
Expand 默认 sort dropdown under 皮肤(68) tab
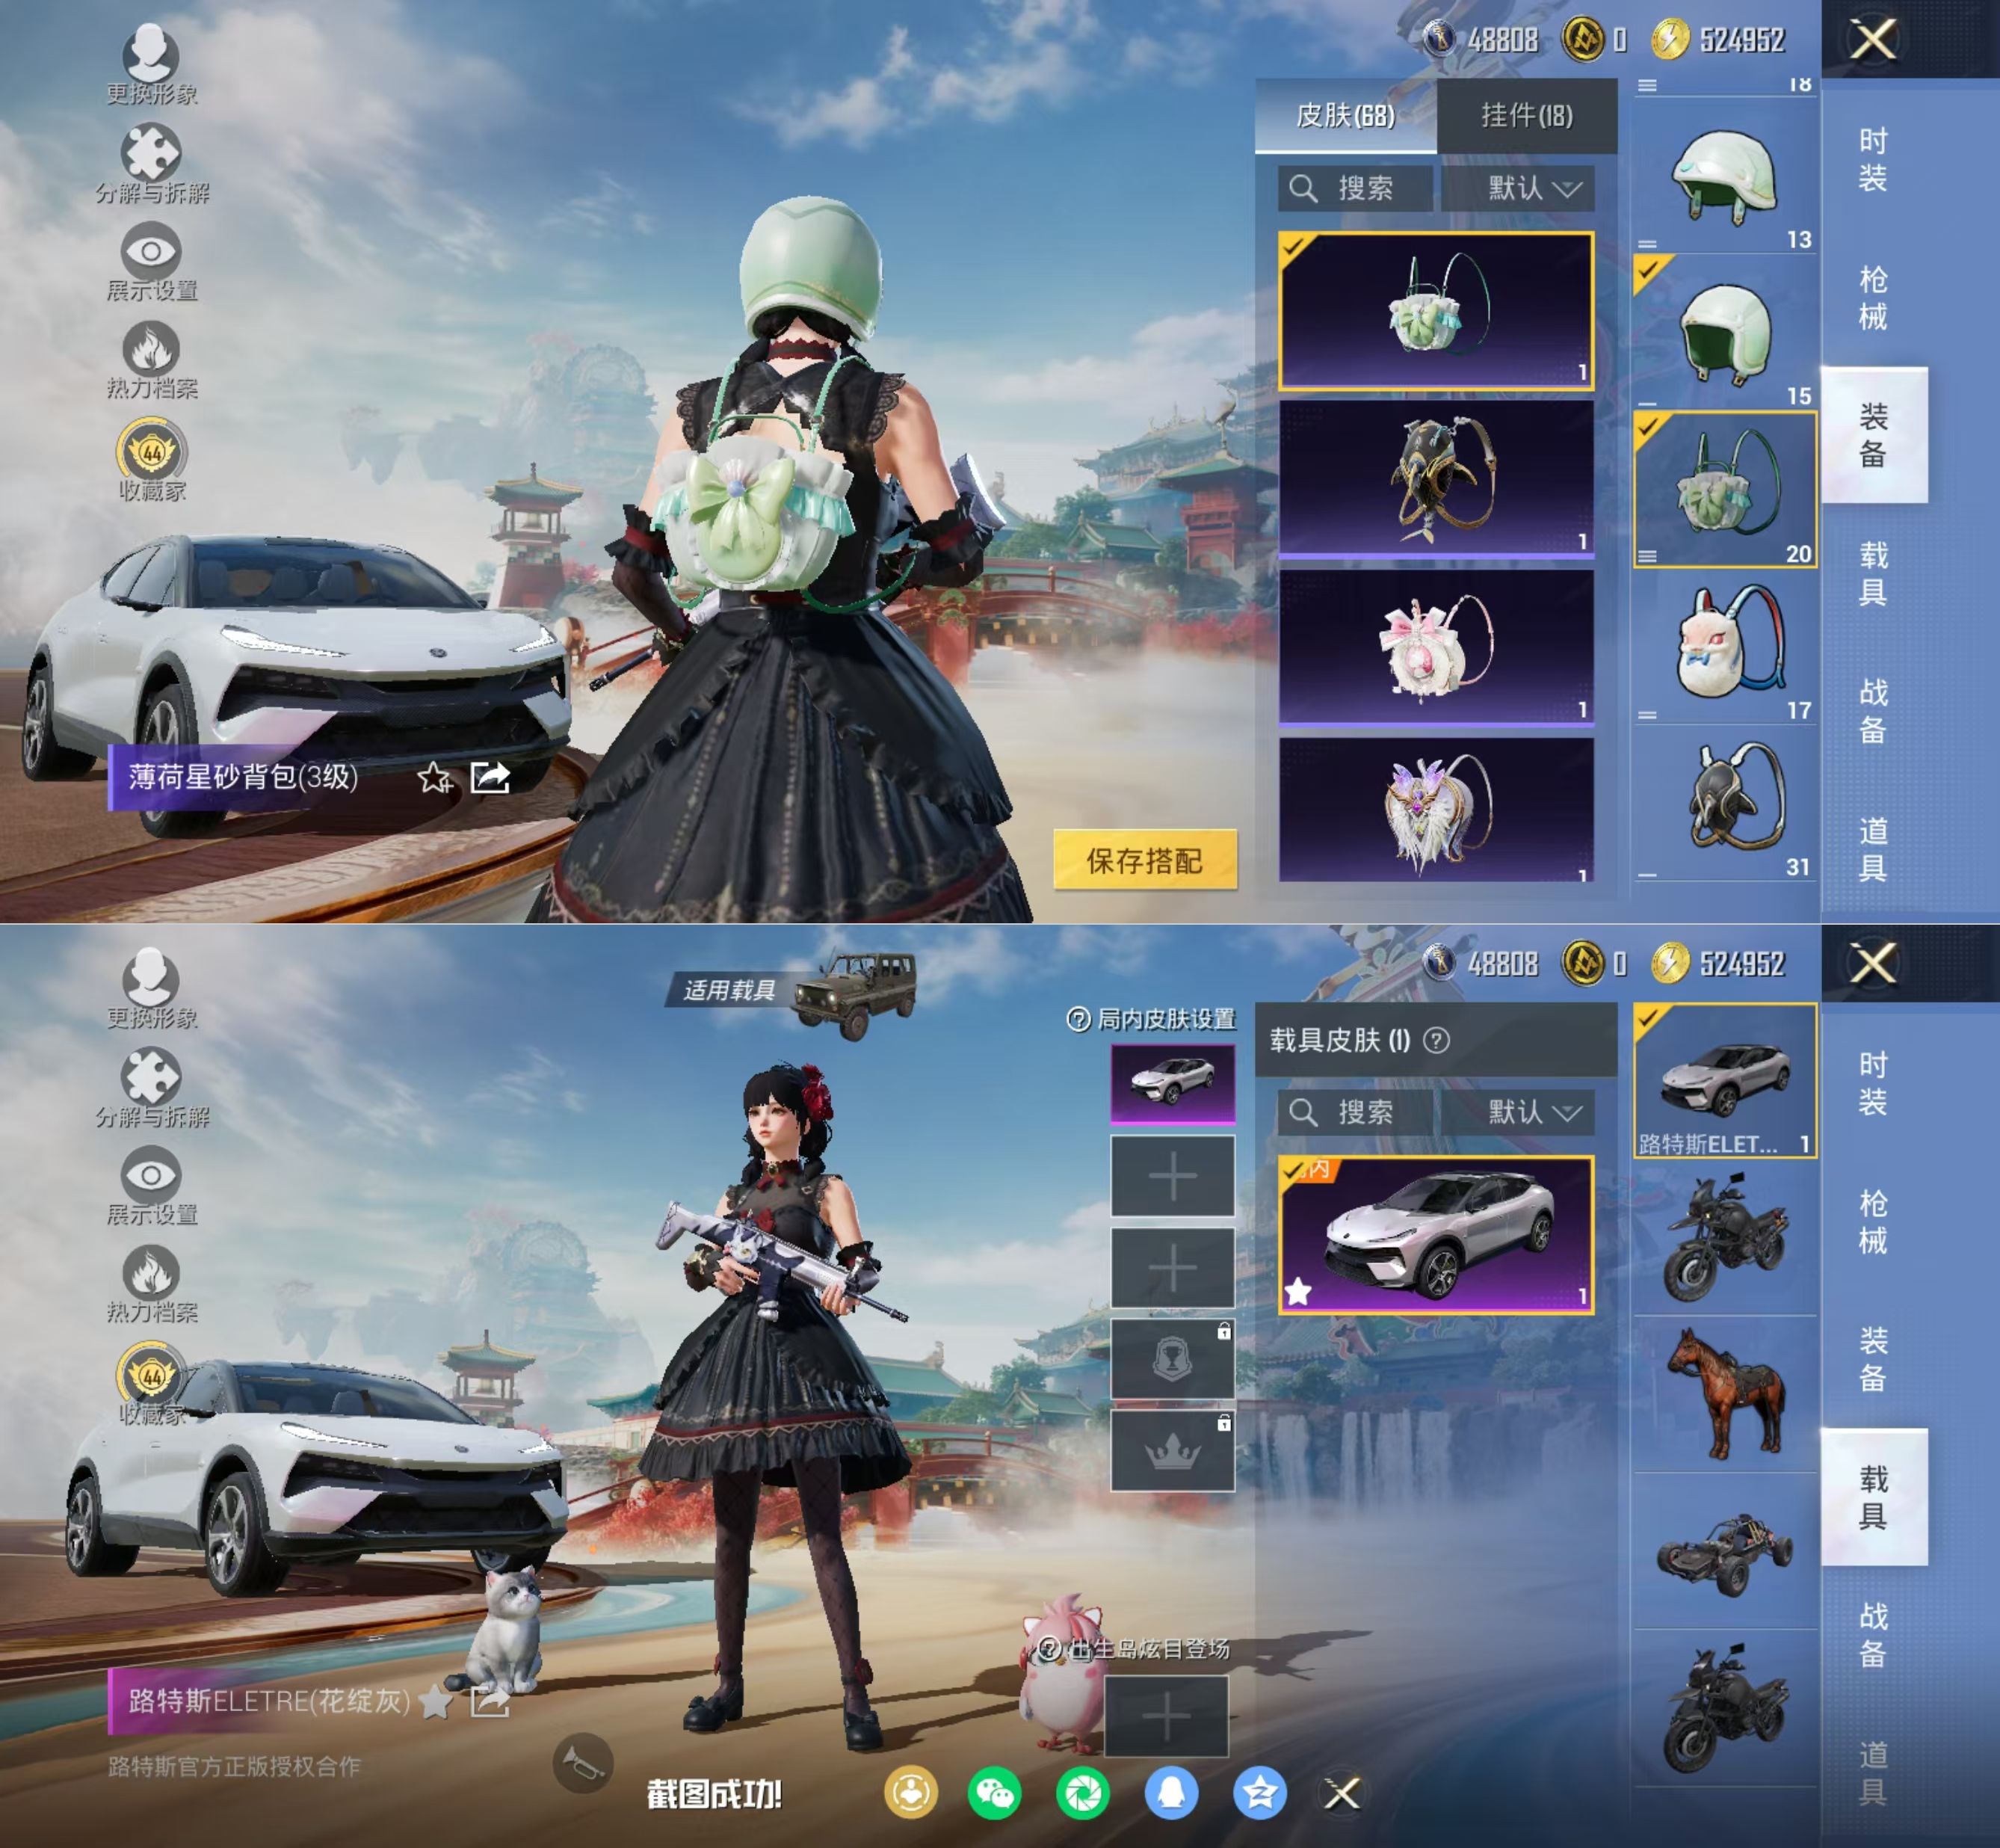(1533, 188)
